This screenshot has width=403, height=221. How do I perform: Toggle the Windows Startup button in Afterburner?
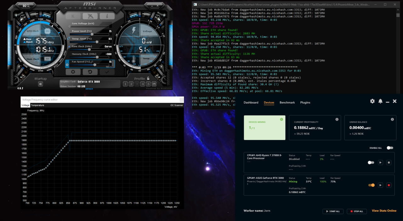[41, 84]
